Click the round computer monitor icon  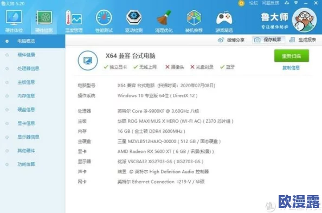pos(88,61)
